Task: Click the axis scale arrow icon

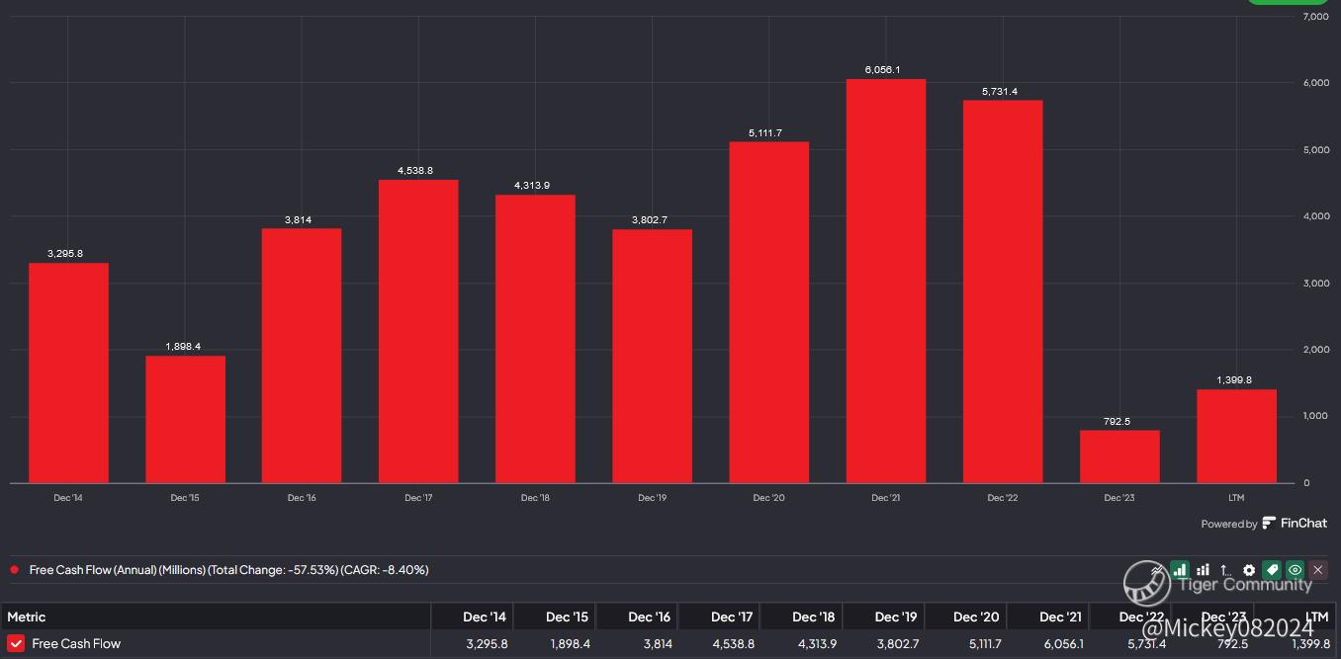Action: pyautogui.click(x=1226, y=570)
